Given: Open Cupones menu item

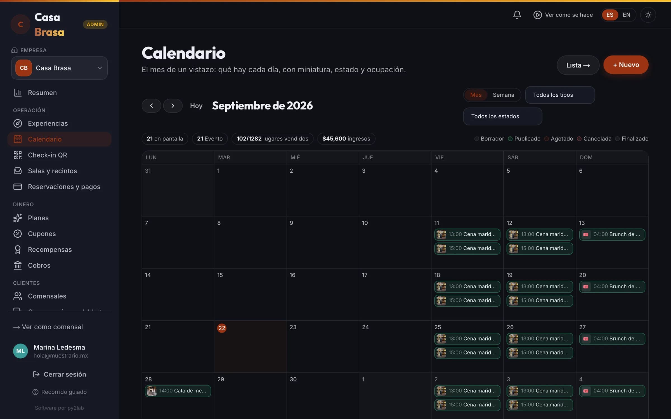Looking at the screenshot, I should [x=59, y=234].
